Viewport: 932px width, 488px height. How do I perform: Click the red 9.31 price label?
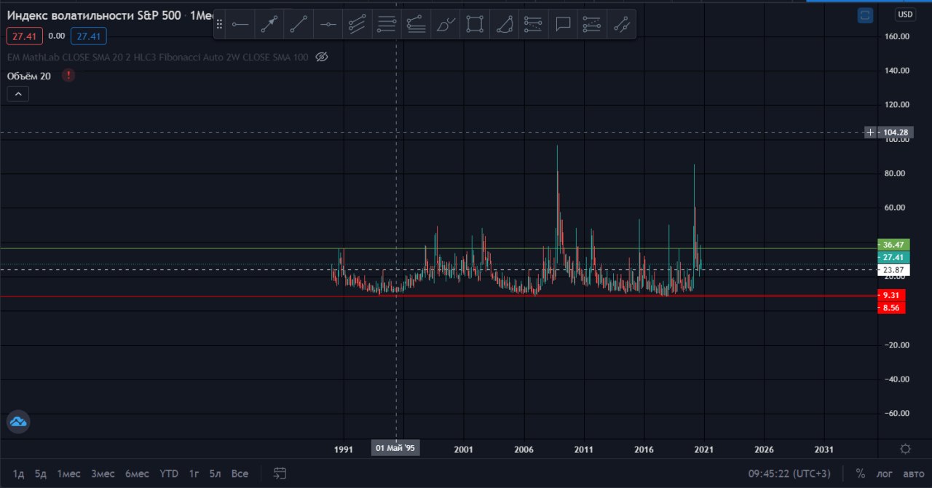893,296
